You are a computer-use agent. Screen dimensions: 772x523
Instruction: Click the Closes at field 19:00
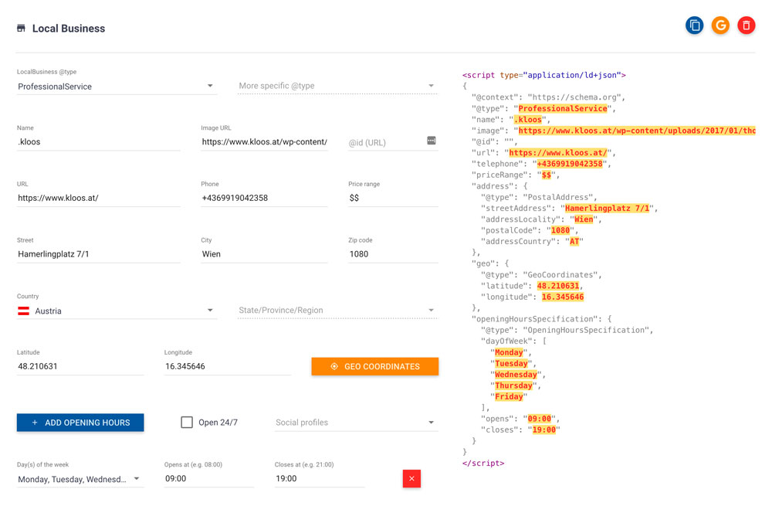pyautogui.click(x=320, y=479)
